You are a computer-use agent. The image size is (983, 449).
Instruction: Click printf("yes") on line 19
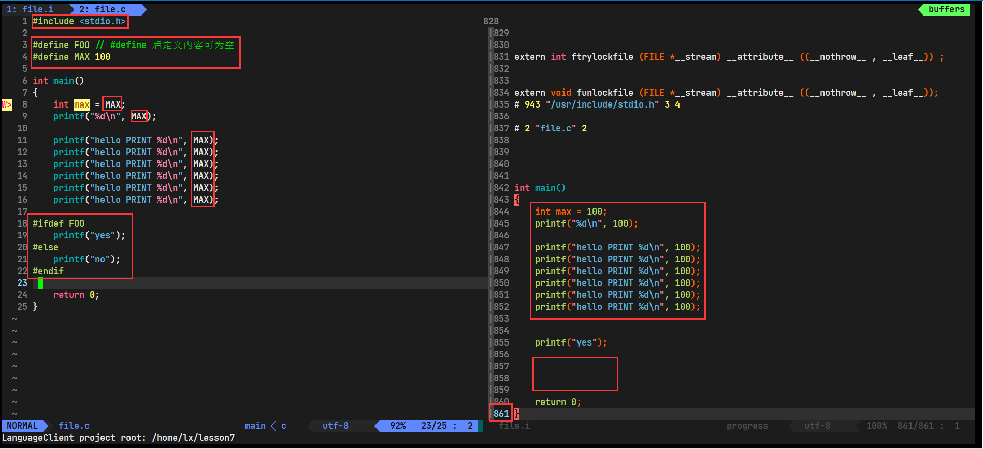coord(89,235)
